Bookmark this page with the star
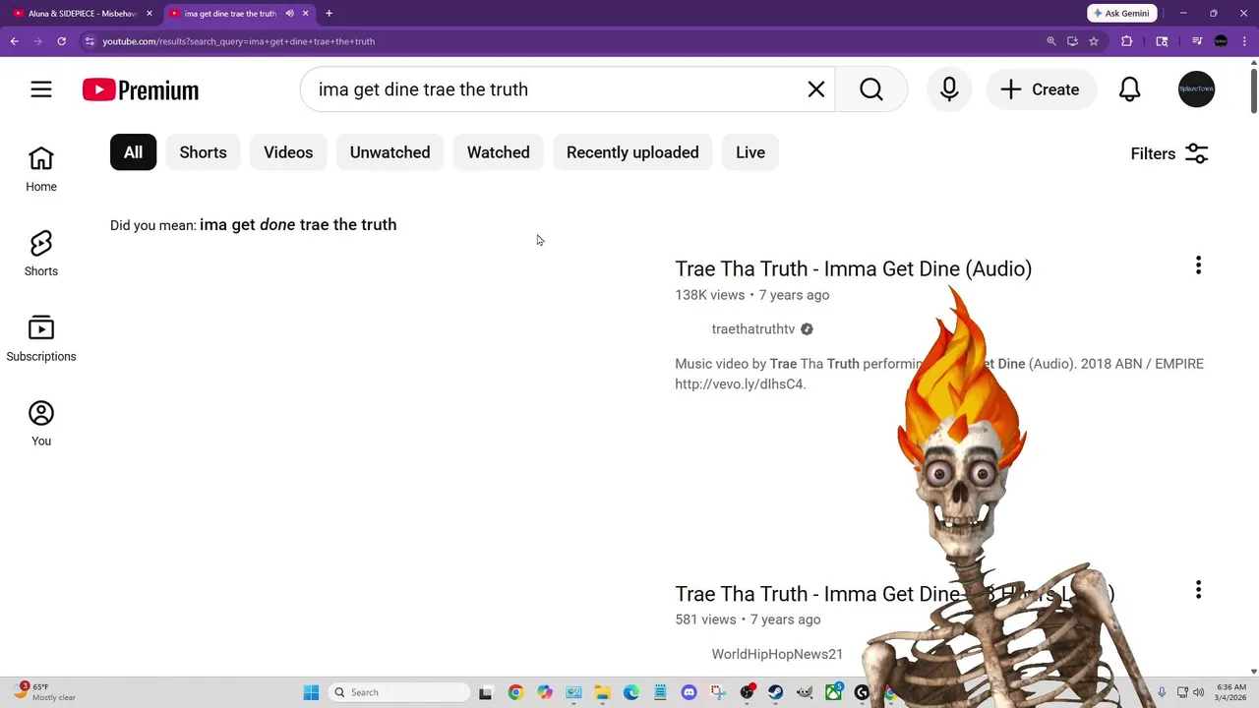 coord(1094,41)
